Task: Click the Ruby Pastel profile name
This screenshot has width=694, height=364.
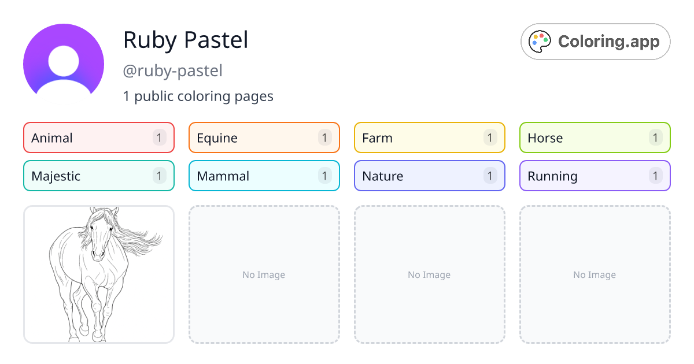Action: 186,40
